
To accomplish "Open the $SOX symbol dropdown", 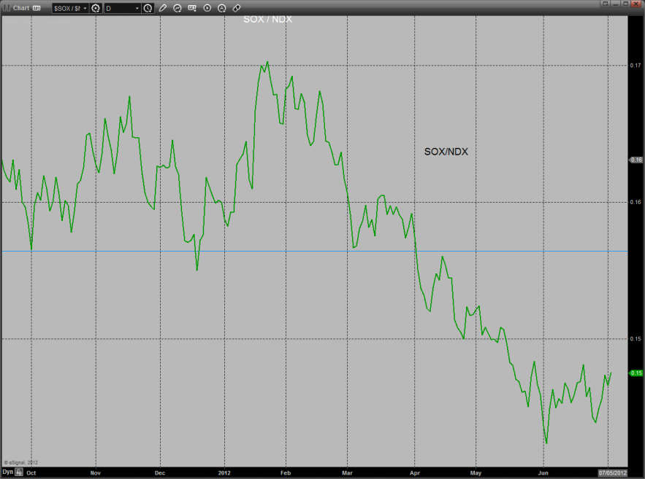I will (69, 8).
